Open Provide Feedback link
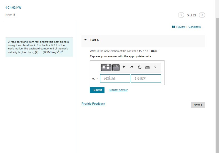Viewport: 219px width, 153px height. click(x=93, y=104)
